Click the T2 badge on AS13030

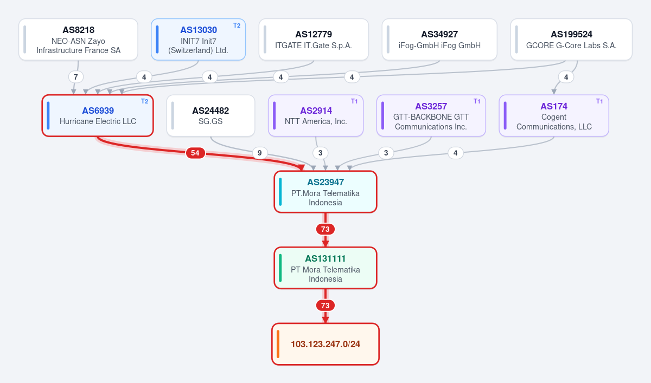(x=237, y=25)
